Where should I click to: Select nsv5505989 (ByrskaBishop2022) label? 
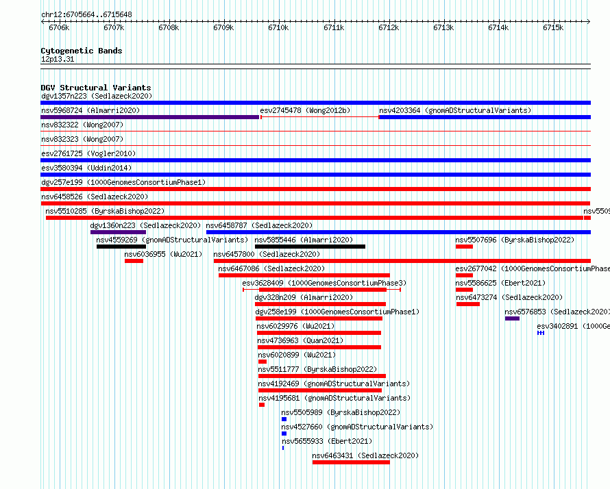341,412
